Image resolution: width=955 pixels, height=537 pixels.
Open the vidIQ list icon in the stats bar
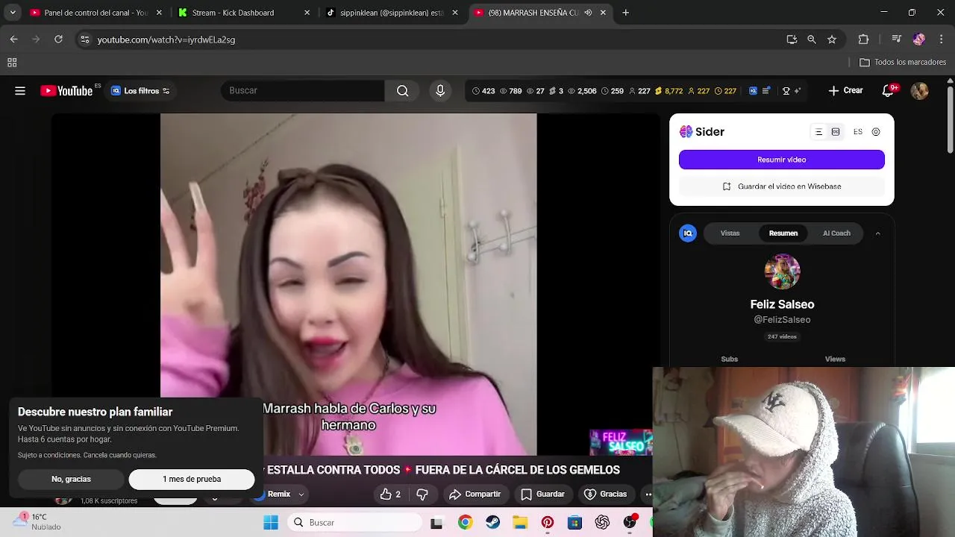click(767, 91)
